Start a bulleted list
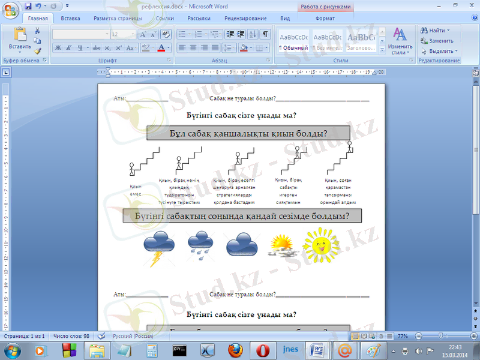Screen dimensions: 480x360 coord(182,34)
